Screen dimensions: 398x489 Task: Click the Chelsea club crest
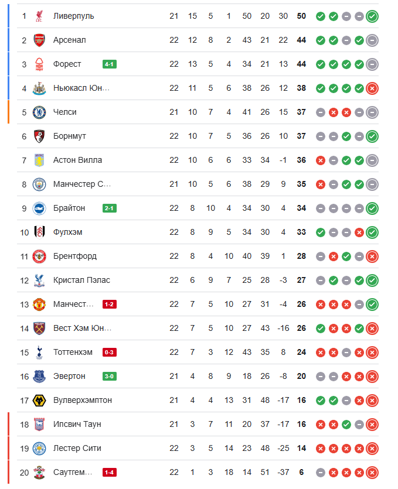tap(39, 112)
